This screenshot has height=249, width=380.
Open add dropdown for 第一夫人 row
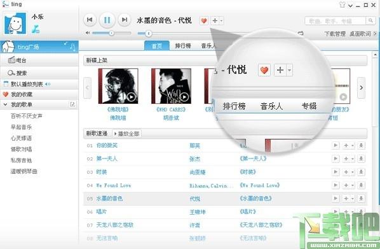pos(353,159)
